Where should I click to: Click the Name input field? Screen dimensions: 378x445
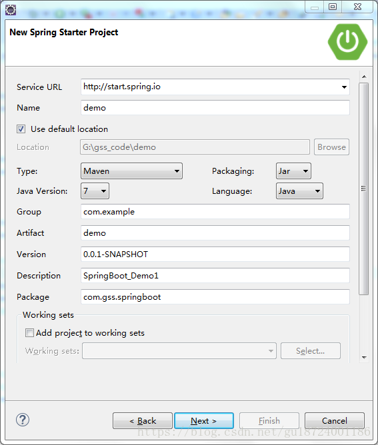tap(215, 107)
